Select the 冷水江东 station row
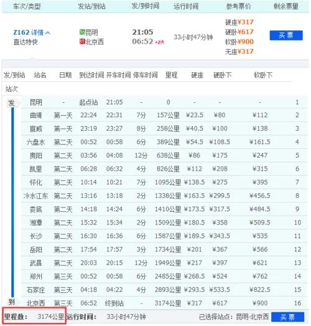The image size is (311, 326). [x=164, y=196]
